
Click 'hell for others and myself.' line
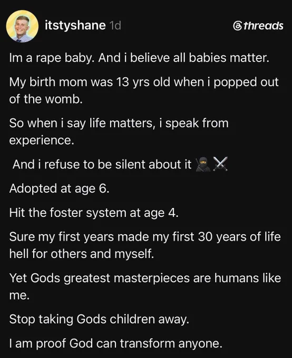coord(82,254)
